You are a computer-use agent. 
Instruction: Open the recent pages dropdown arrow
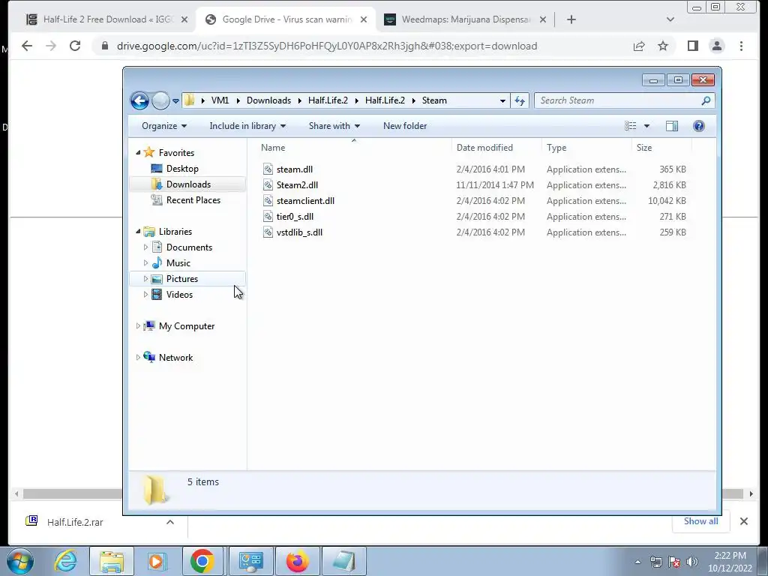tap(175, 101)
